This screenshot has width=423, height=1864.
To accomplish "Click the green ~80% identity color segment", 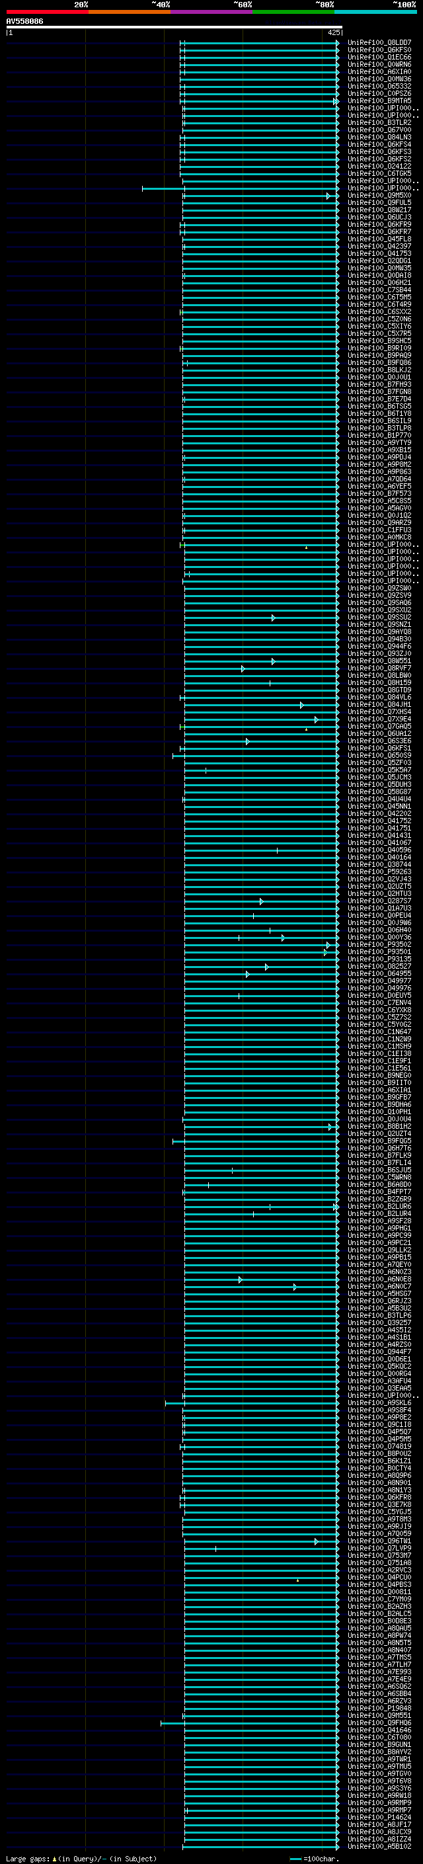I will [x=293, y=12].
